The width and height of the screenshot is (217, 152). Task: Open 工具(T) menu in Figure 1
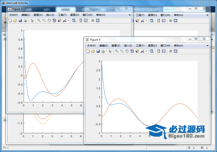point(62,15)
